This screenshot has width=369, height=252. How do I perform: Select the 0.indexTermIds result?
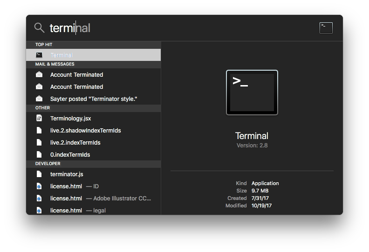[94, 154]
